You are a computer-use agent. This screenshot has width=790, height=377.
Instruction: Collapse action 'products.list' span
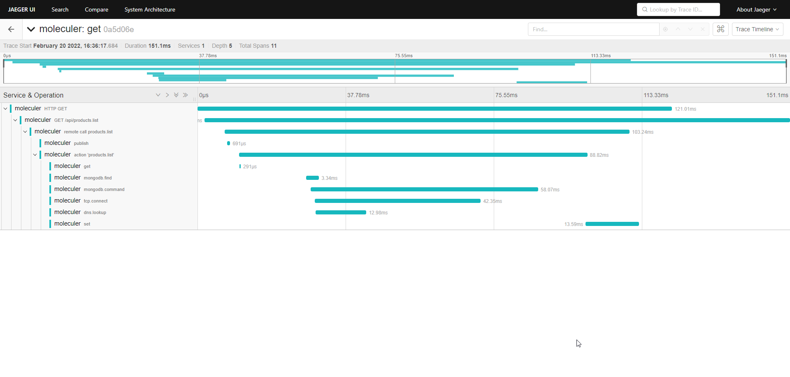pyautogui.click(x=35, y=155)
